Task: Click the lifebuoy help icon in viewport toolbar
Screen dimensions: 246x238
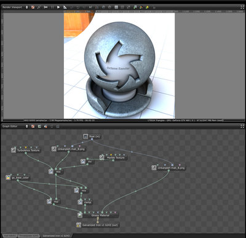Action: click(x=33, y=7)
